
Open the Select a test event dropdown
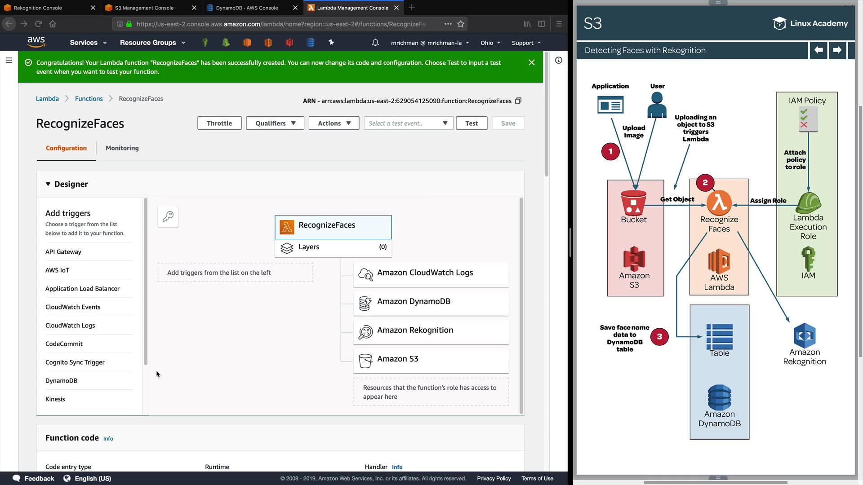pyautogui.click(x=408, y=123)
